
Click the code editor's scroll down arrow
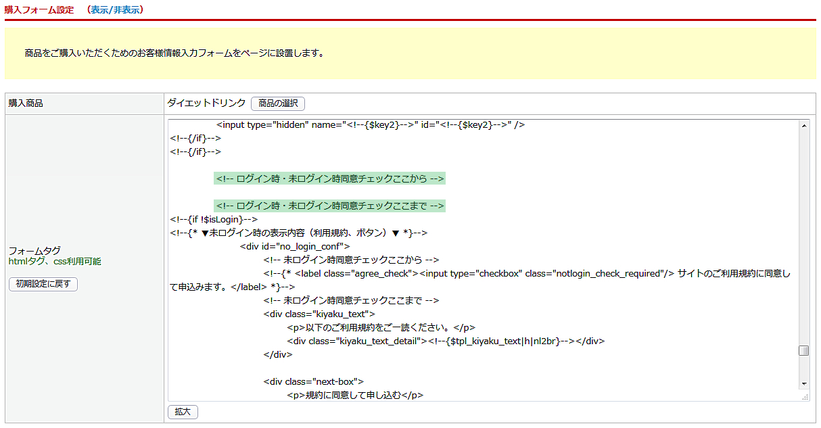pyautogui.click(x=803, y=383)
